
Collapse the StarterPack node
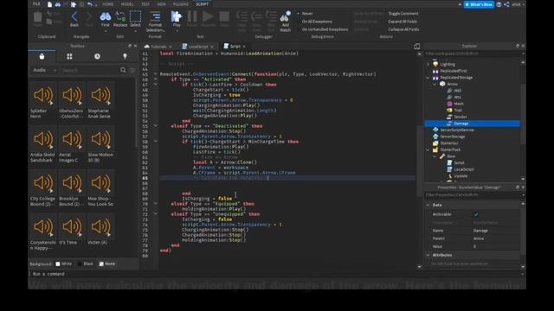(x=428, y=149)
